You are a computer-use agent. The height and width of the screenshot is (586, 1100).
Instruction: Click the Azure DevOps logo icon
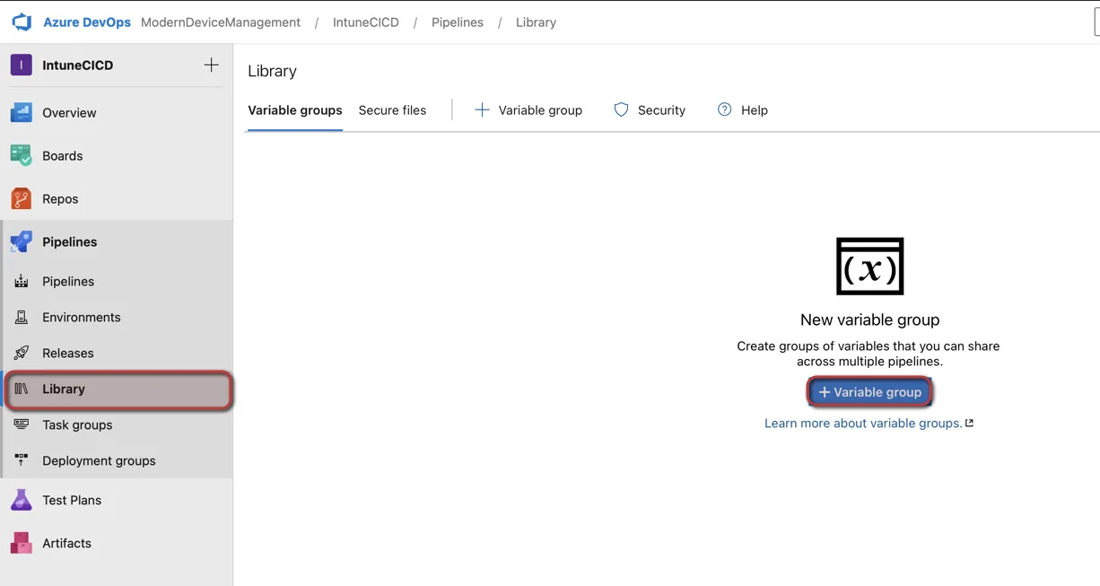(22, 22)
